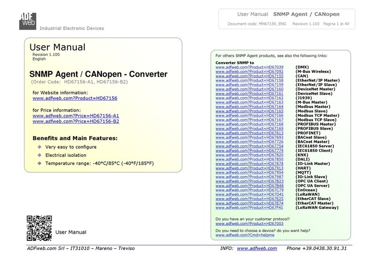Open the HD67163 M-Bus Master link
Image resolution: width=380 pixels, height=264 pixels.
249,102
